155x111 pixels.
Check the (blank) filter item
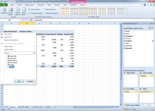8,67
